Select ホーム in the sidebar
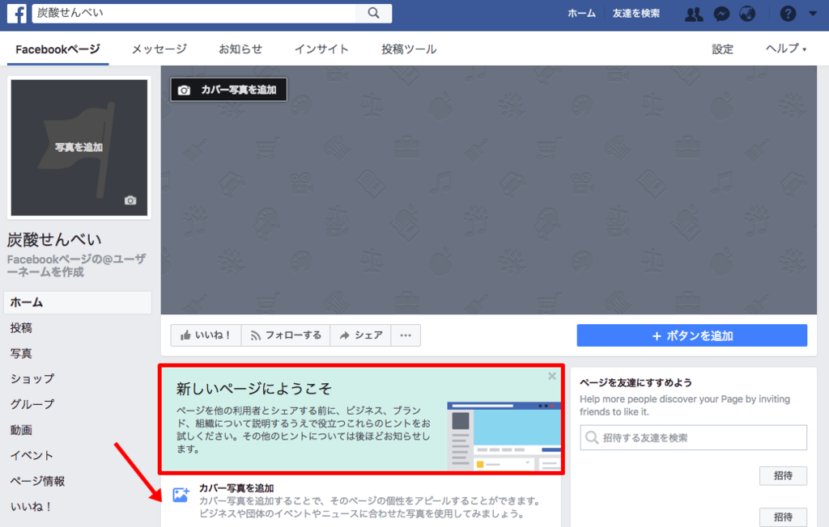The image size is (829, 527). (78, 302)
